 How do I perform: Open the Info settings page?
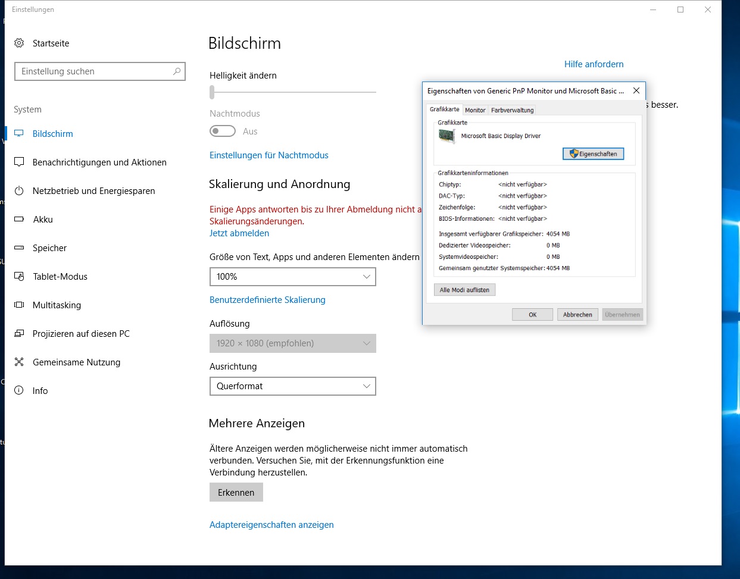coord(40,391)
